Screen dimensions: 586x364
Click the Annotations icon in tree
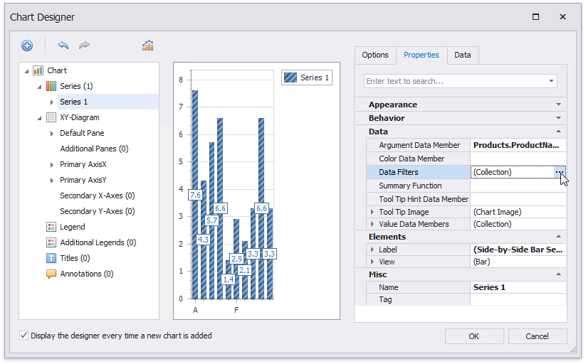tap(51, 274)
